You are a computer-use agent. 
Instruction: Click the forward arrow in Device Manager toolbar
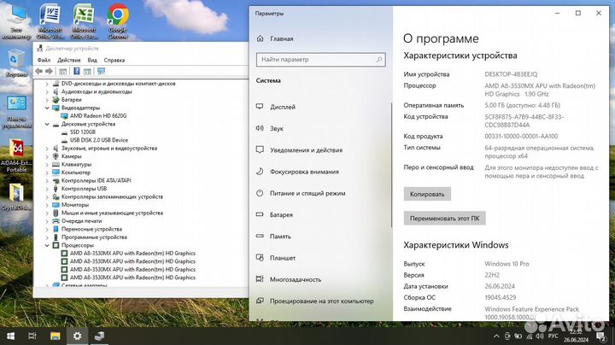pos(49,71)
